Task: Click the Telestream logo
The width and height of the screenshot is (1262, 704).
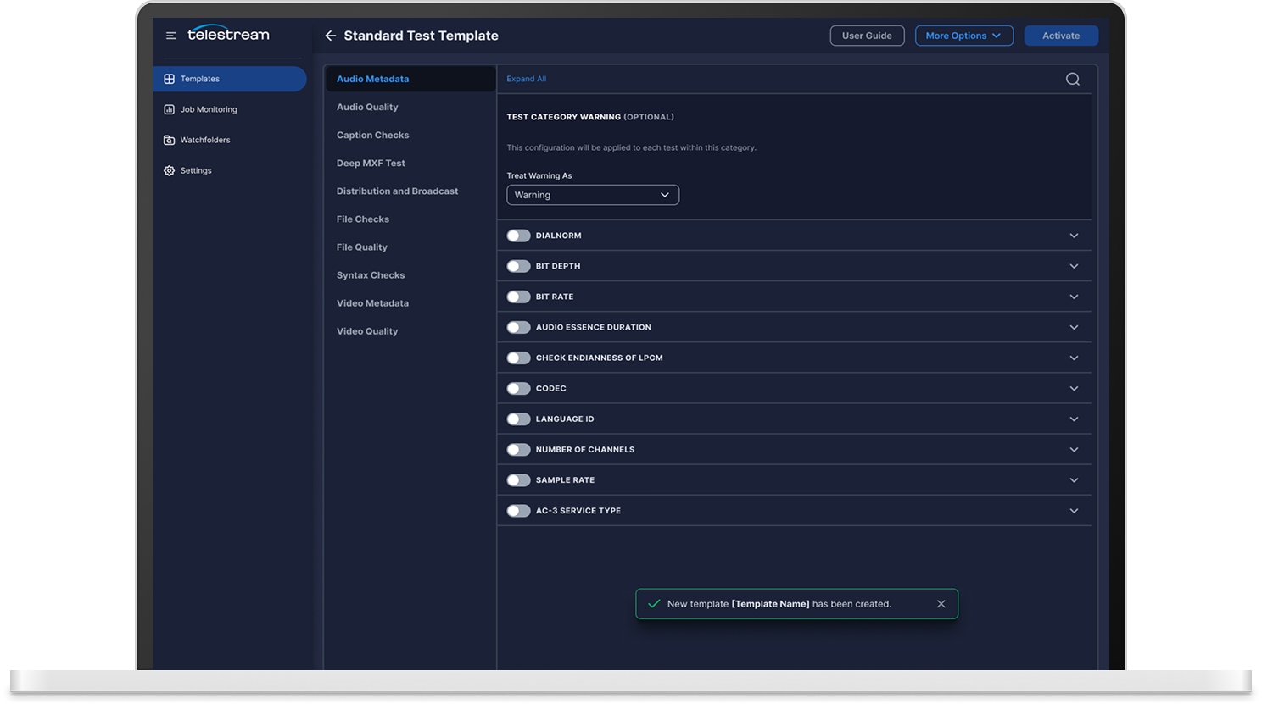Action: click(x=228, y=34)
